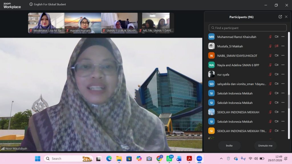Open Windows Start menu

pyautogui.click(x=37, y=159)
